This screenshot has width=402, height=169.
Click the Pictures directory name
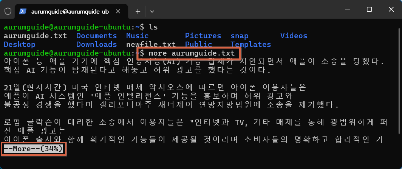(x=203, y=36)
